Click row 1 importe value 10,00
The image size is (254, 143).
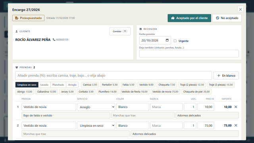(x=227, y=107)
